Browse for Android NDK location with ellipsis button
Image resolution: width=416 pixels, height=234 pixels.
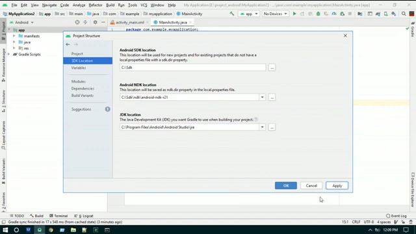click(272, 97)
